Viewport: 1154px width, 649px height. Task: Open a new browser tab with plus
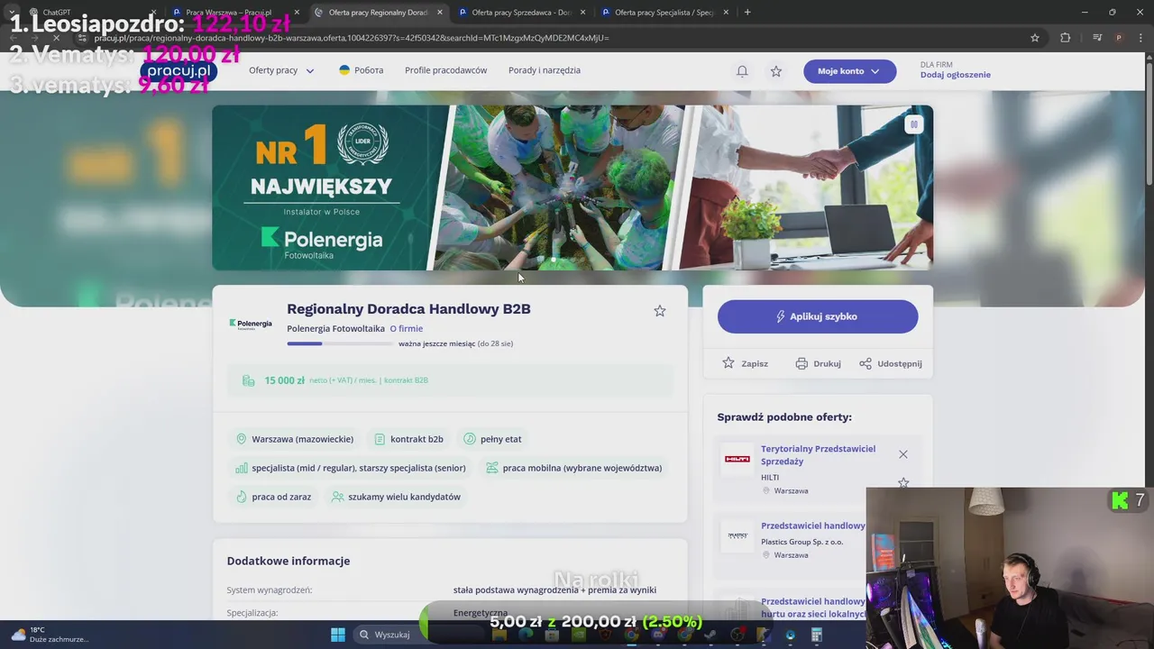click(x=747, y=13)
